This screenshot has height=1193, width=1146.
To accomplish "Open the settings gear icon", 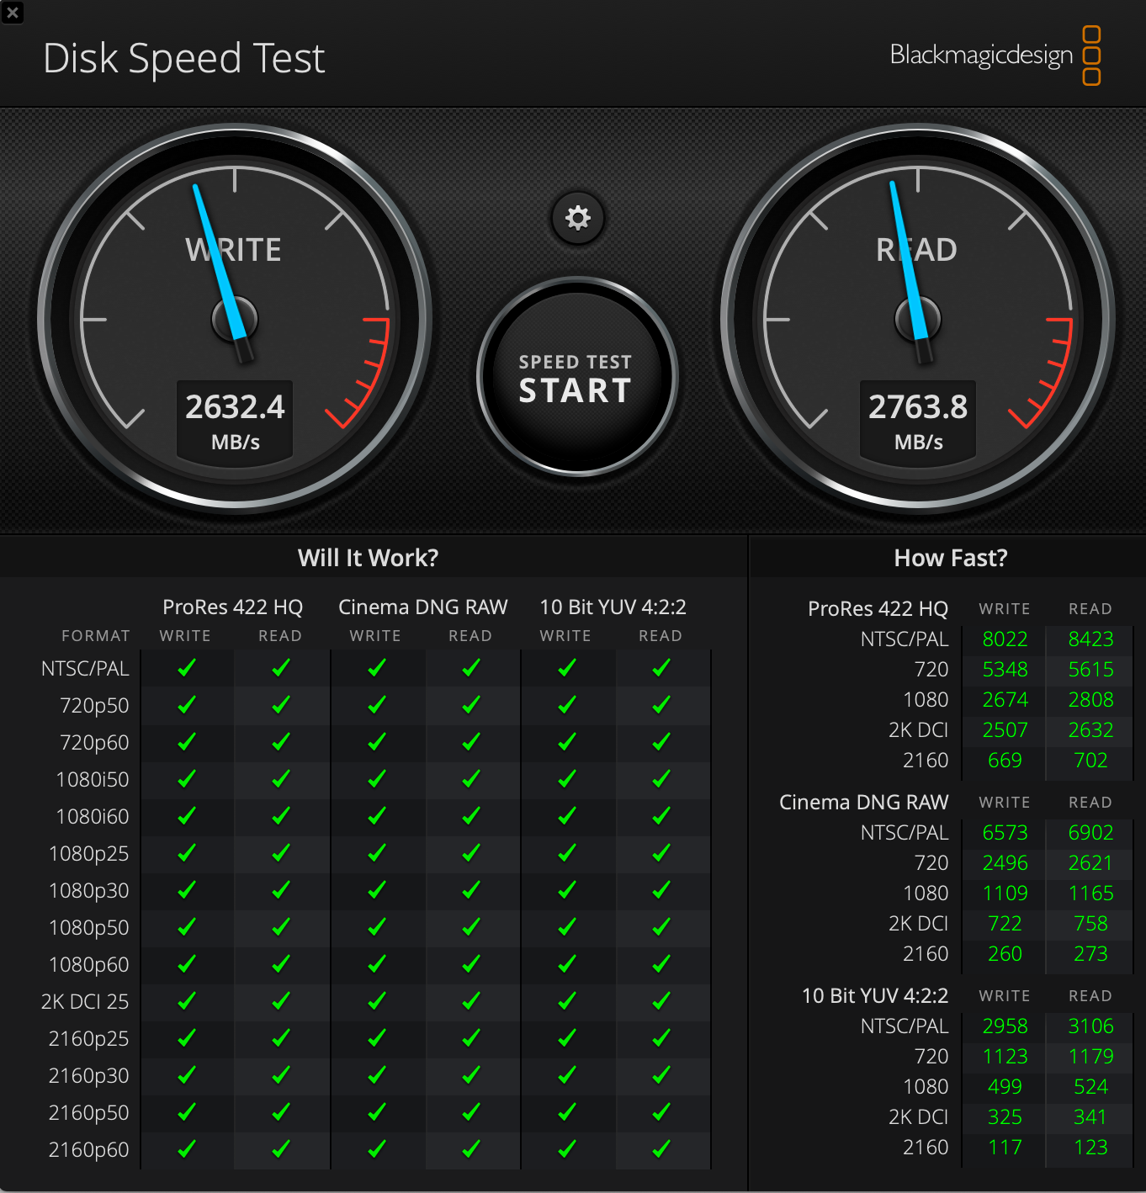I will (576, 218).
